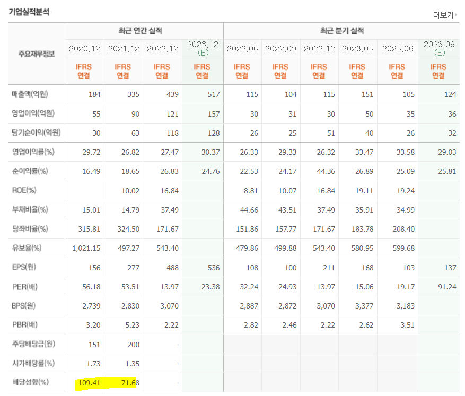Click the 23.38 estimated PER value
This screenshot has width=465, height=396.
pyautogui.click(x=210, y=287)
